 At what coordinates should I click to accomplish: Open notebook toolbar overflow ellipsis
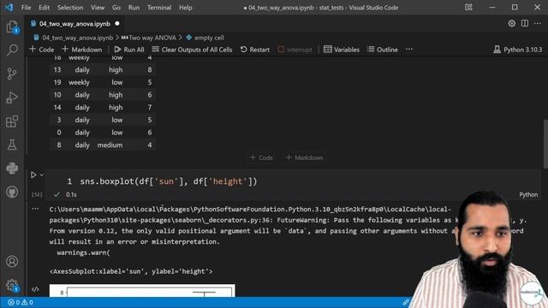(409, 50)
